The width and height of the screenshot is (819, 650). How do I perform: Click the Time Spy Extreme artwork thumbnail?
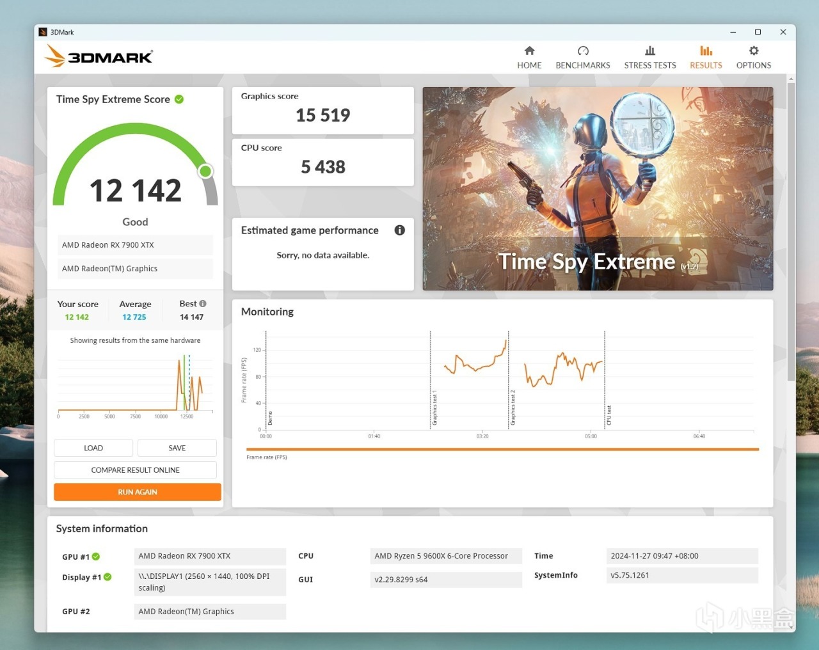pyautogui.click(x=598, y=189)
